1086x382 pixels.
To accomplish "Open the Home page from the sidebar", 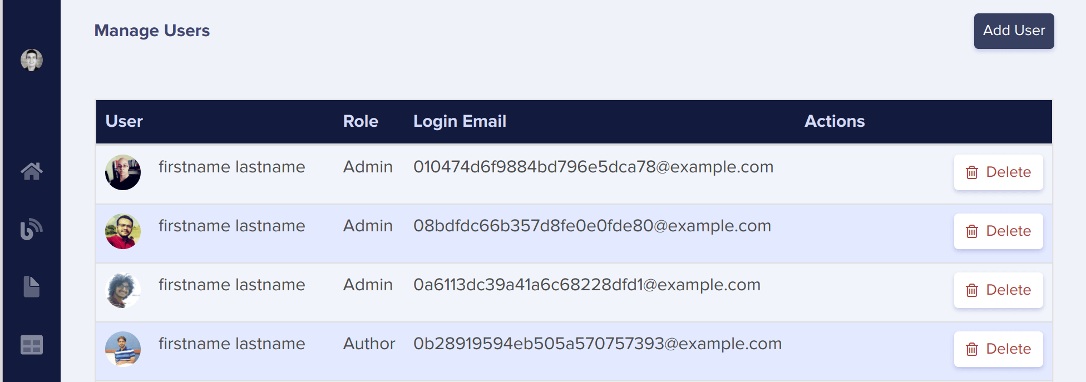I will (x=32, y=171).
